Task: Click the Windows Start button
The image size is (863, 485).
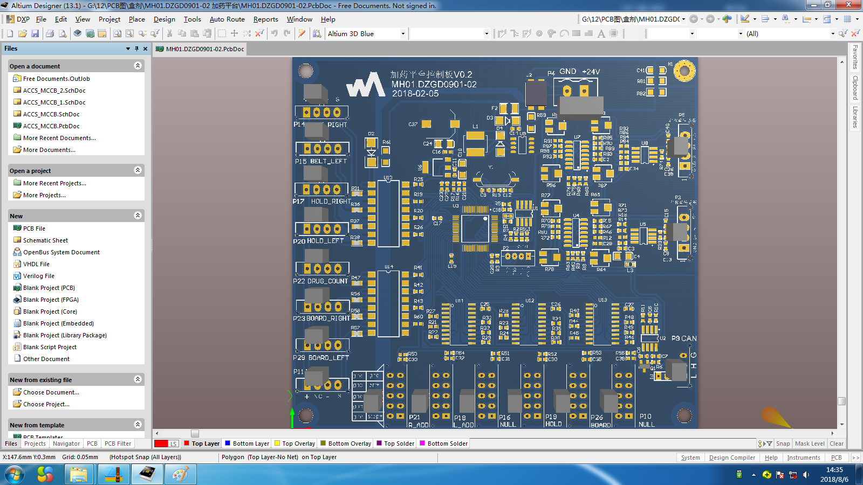Action: 15,475
